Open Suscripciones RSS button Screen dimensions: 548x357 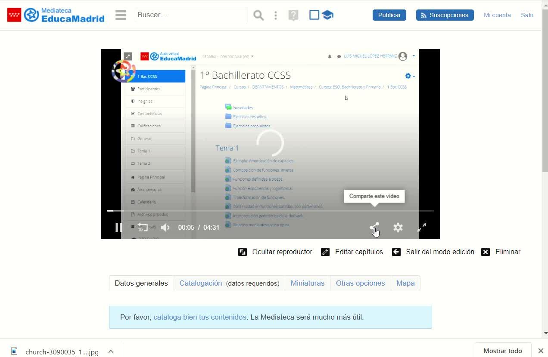coord(445,15)
